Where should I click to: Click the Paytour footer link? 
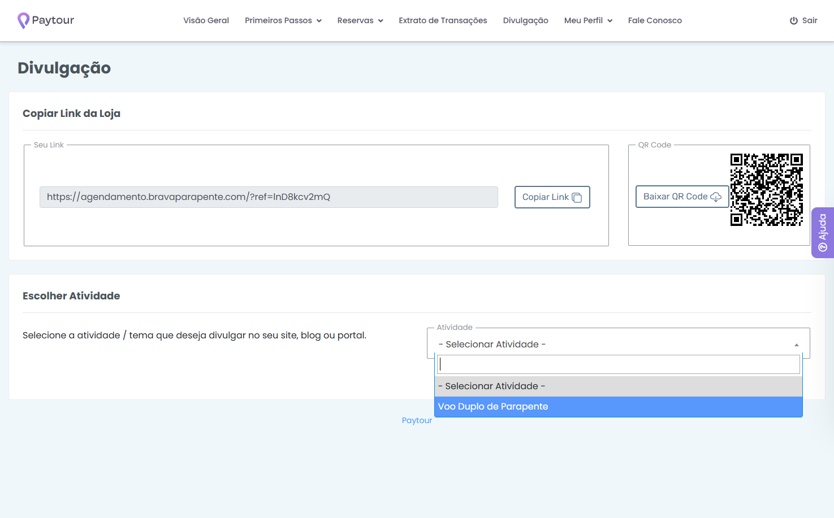(417, 420)
